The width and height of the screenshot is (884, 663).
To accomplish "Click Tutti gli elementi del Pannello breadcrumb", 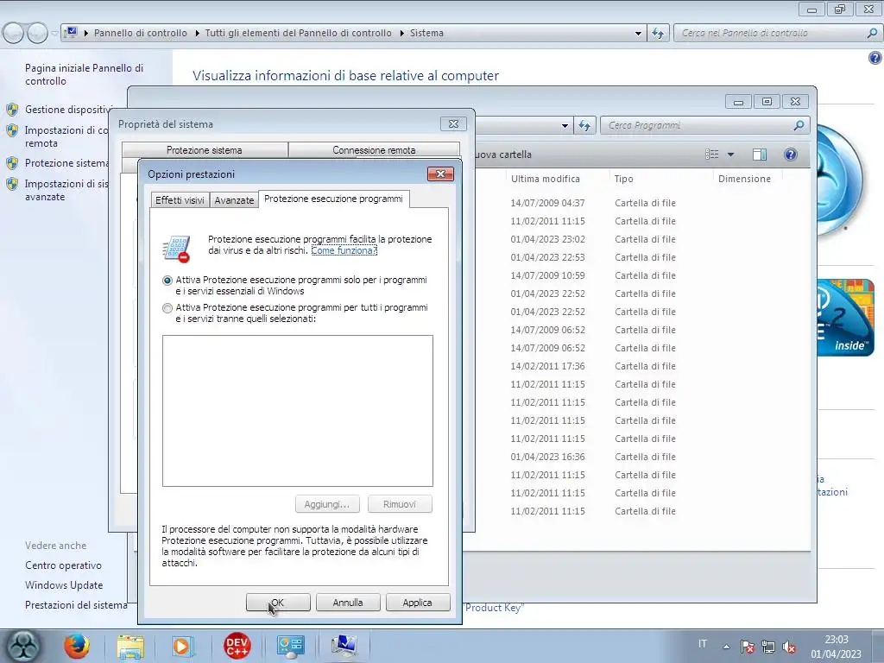I will coord(298,33).
